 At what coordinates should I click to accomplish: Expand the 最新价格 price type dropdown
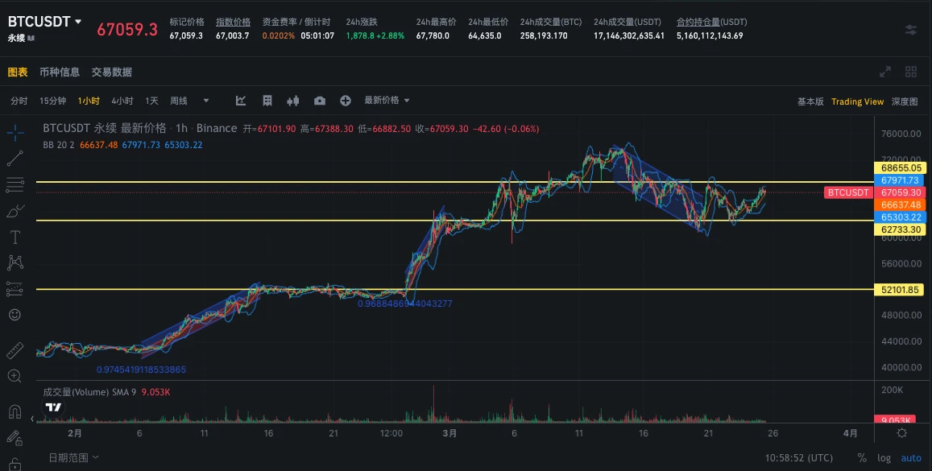point(383,100)
